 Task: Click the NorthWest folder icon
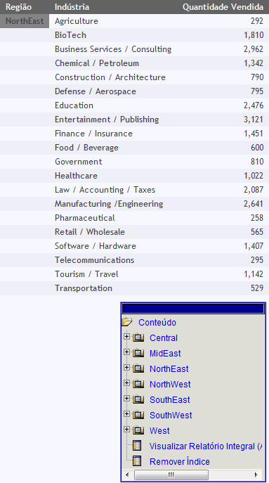pos(138,384)
